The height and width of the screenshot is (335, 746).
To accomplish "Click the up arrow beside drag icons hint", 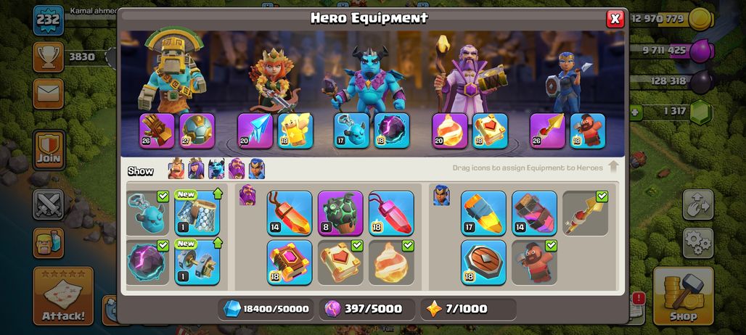I will [613, 167].
